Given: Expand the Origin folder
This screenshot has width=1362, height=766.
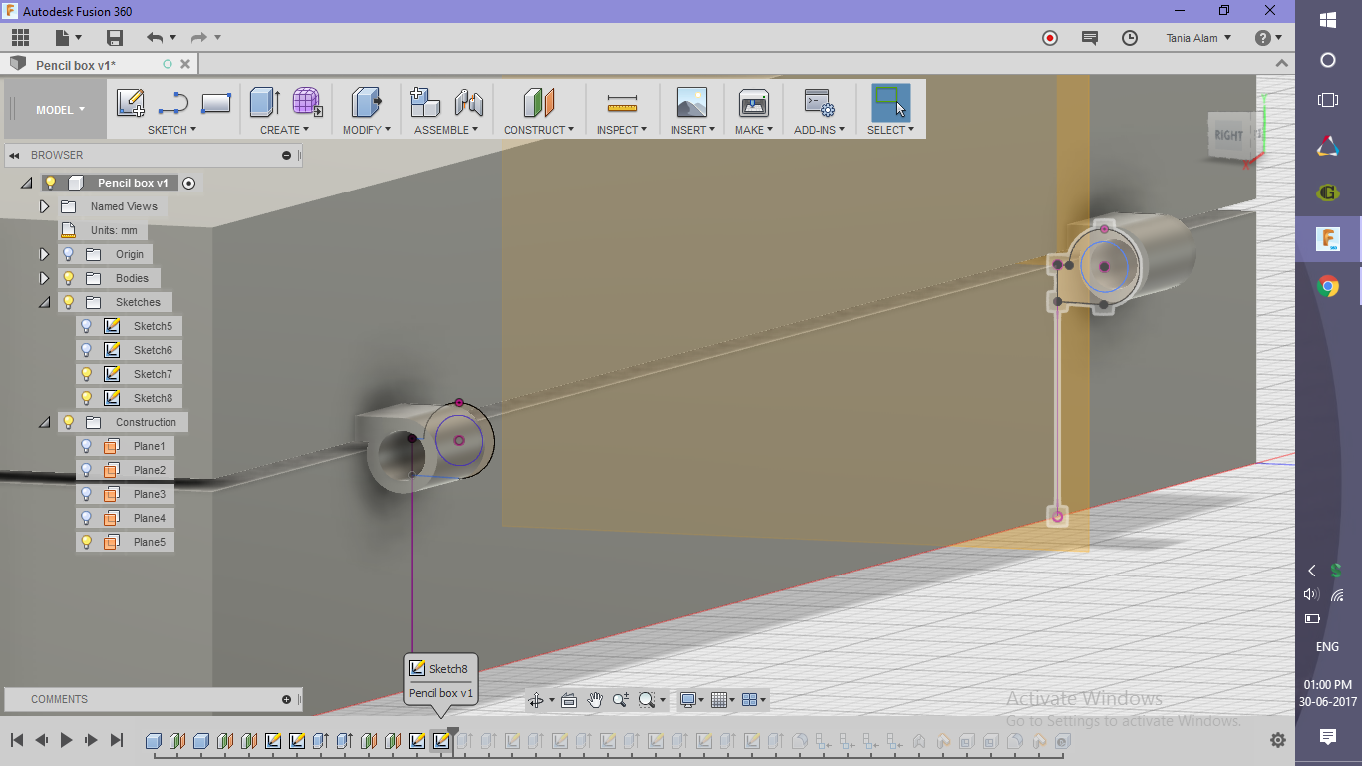Looking at the screenshot, I should coord(44,254).
